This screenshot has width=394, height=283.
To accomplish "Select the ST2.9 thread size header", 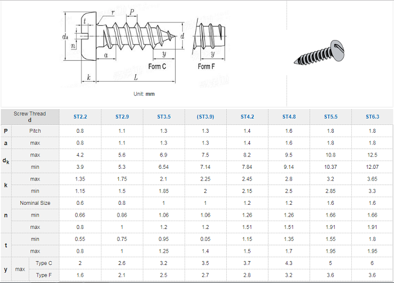I will coord(122,117).
